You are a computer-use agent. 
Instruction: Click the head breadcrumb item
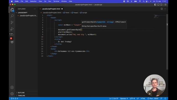(x=75, y=13)
